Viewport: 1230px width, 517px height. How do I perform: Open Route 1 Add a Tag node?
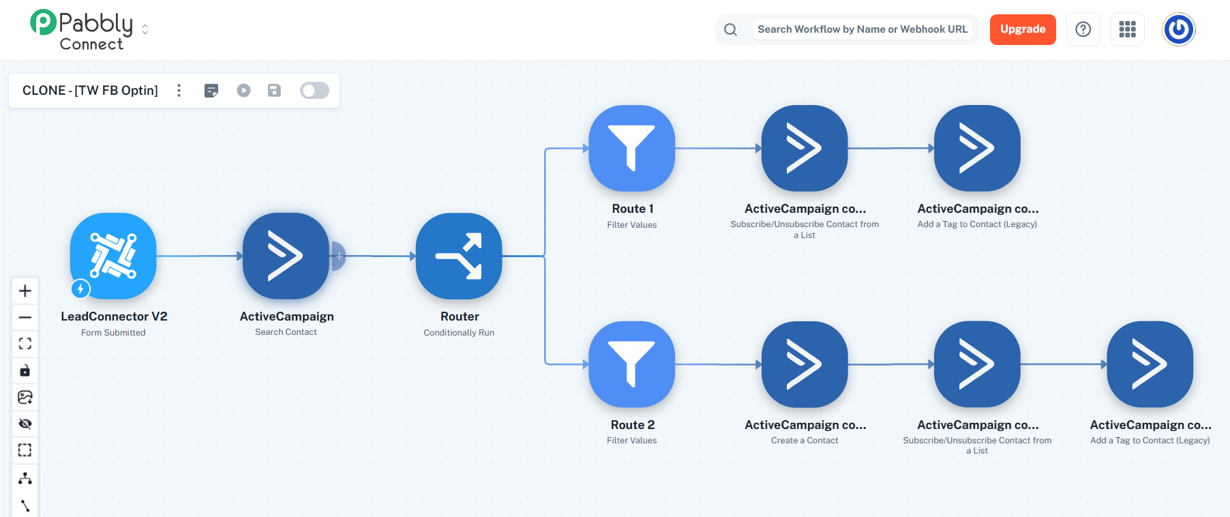(977, 148)
